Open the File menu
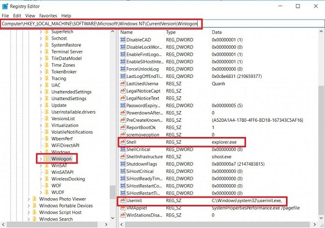 point(5,16)
